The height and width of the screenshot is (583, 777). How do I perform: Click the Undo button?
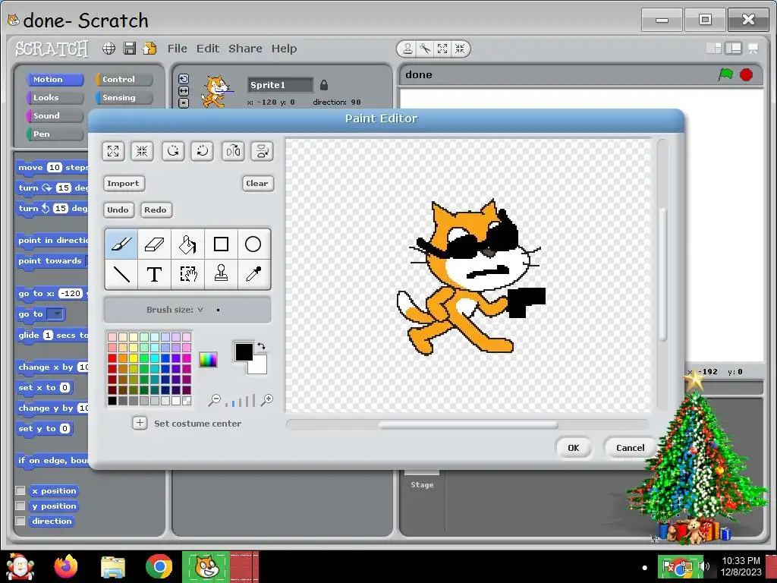point(118,210)
